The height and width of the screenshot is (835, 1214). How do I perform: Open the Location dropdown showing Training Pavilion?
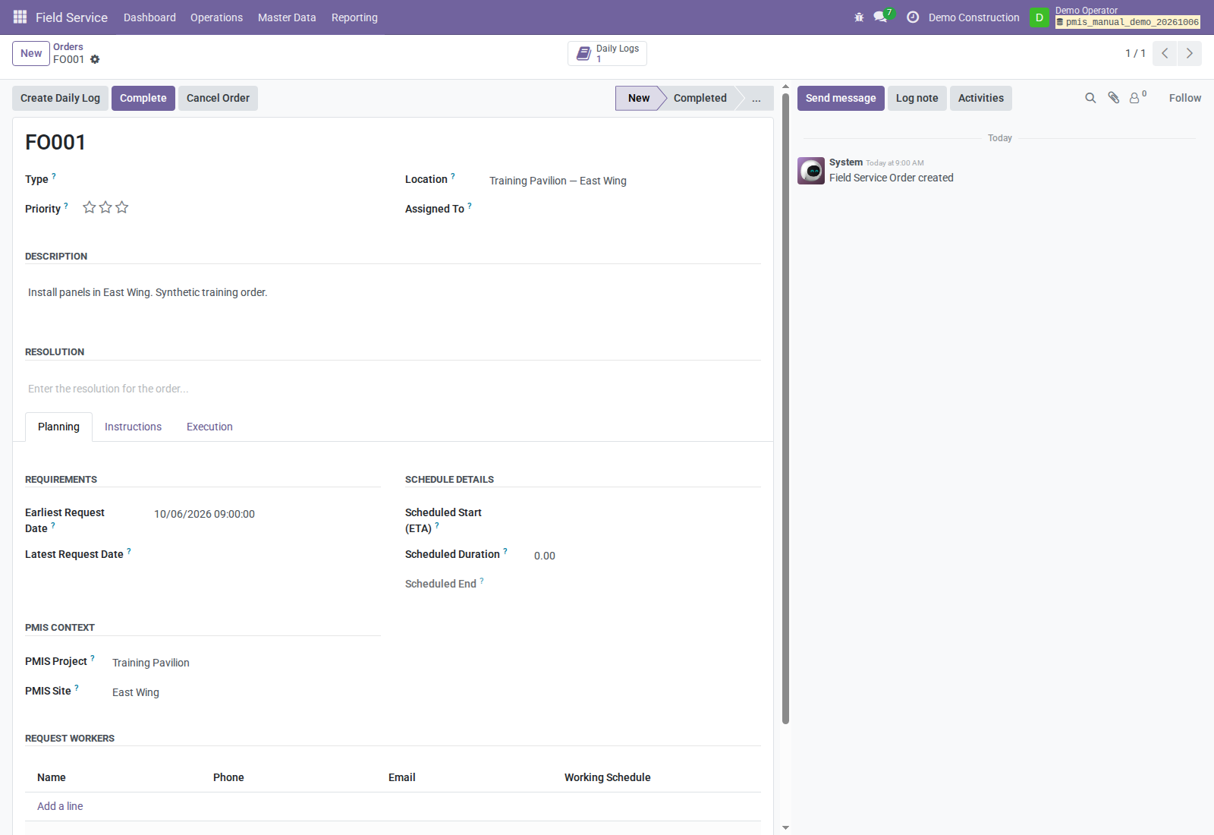(x=625, y=181)
